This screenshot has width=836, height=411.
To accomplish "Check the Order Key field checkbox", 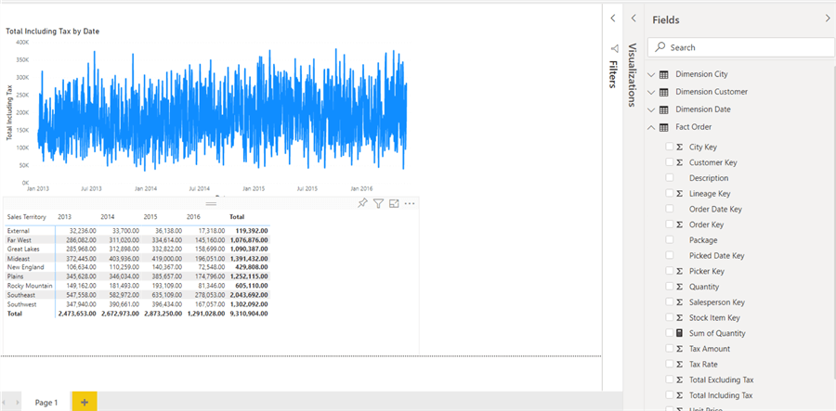I will pos(669,225).
